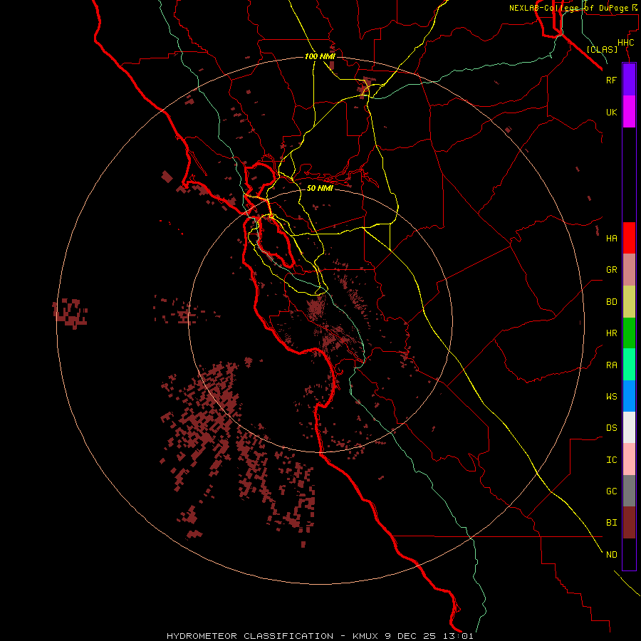The width and height of the screenshot is (641, 641).
Task: Click the GR legend label
Action: 611,270
